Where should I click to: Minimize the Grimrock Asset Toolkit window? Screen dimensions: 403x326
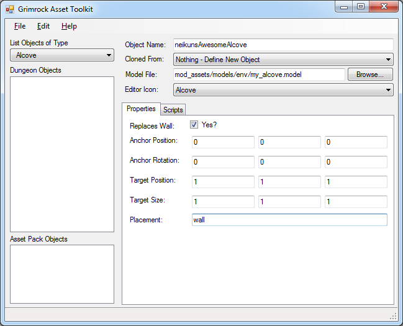[x=344, y=7]
